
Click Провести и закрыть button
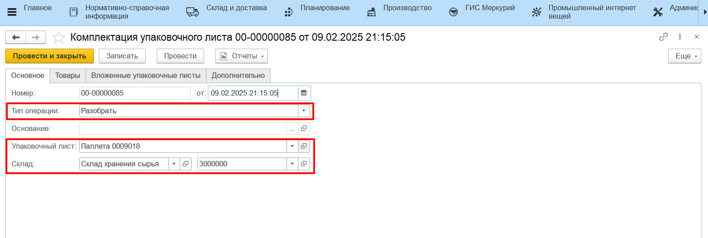50,56
